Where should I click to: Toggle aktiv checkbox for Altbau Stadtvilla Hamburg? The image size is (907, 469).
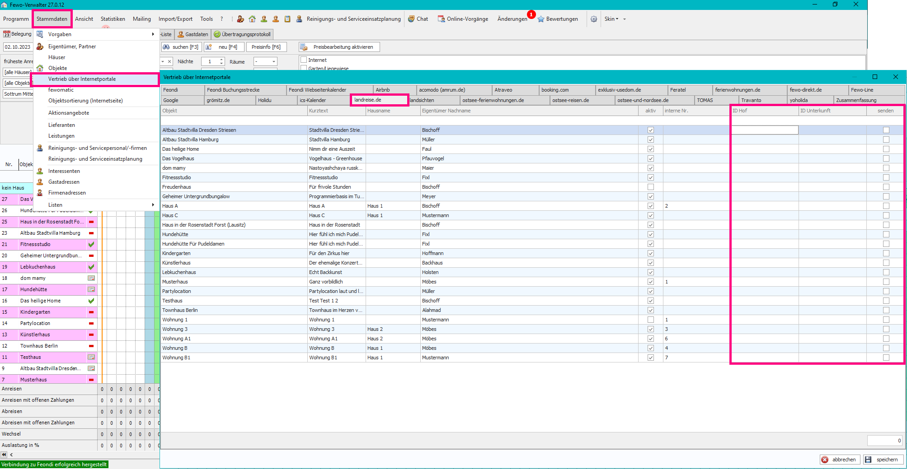pos(651,139)
